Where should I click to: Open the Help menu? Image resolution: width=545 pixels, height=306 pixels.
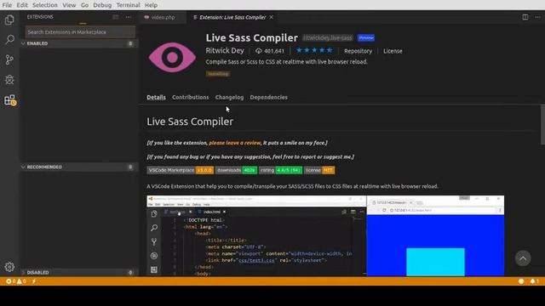[151, 5]
